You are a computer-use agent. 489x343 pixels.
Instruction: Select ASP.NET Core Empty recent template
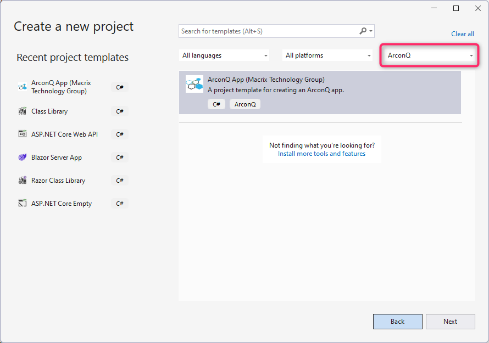pyautogui.click(x=73, y=204)
